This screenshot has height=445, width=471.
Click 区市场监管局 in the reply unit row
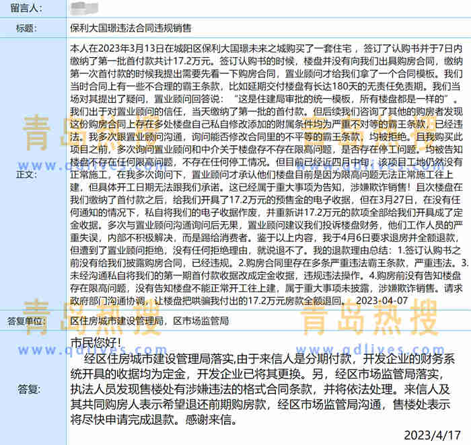point(201,321)
